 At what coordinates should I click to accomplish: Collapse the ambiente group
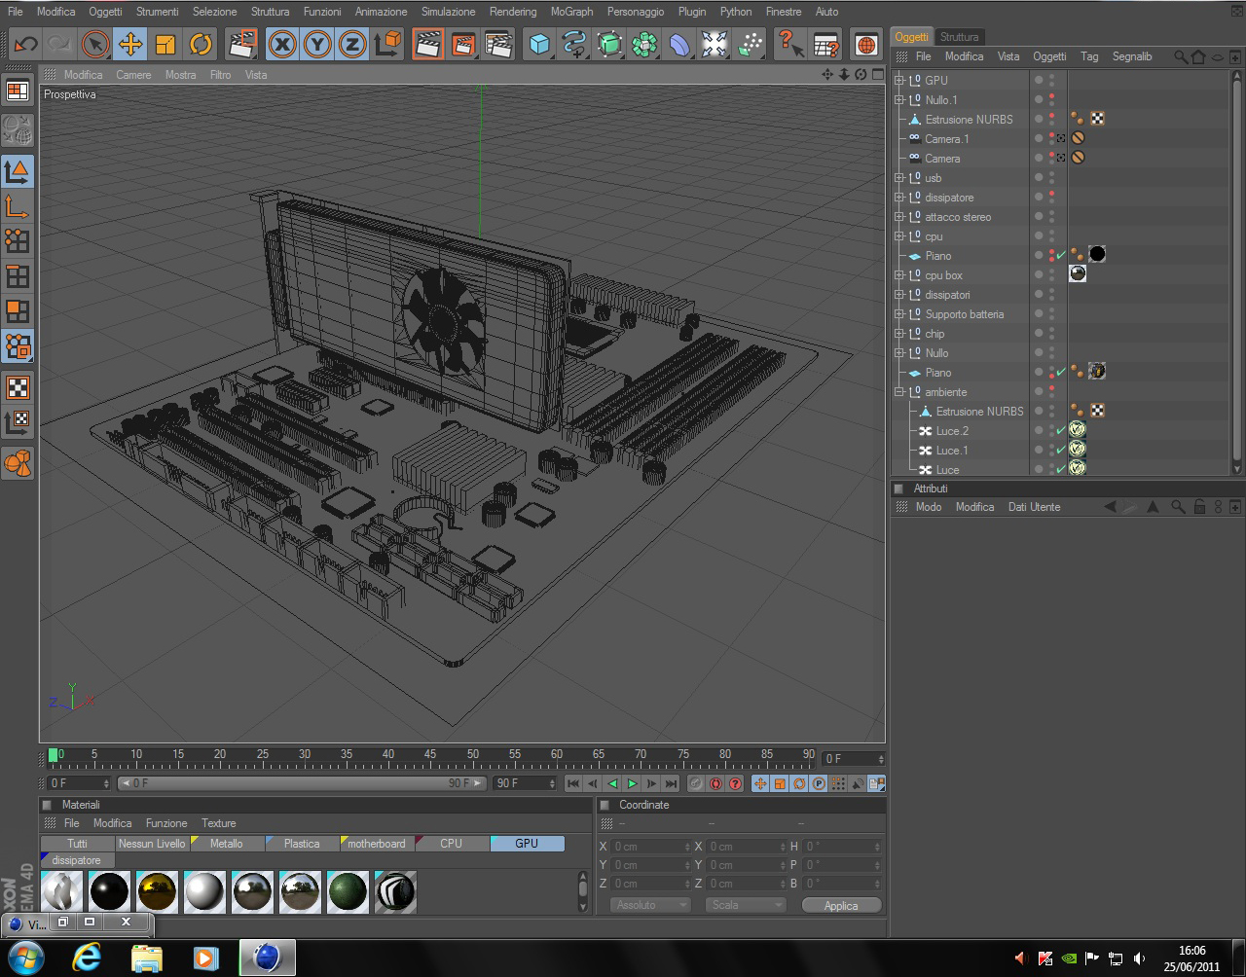pos(899,391)
